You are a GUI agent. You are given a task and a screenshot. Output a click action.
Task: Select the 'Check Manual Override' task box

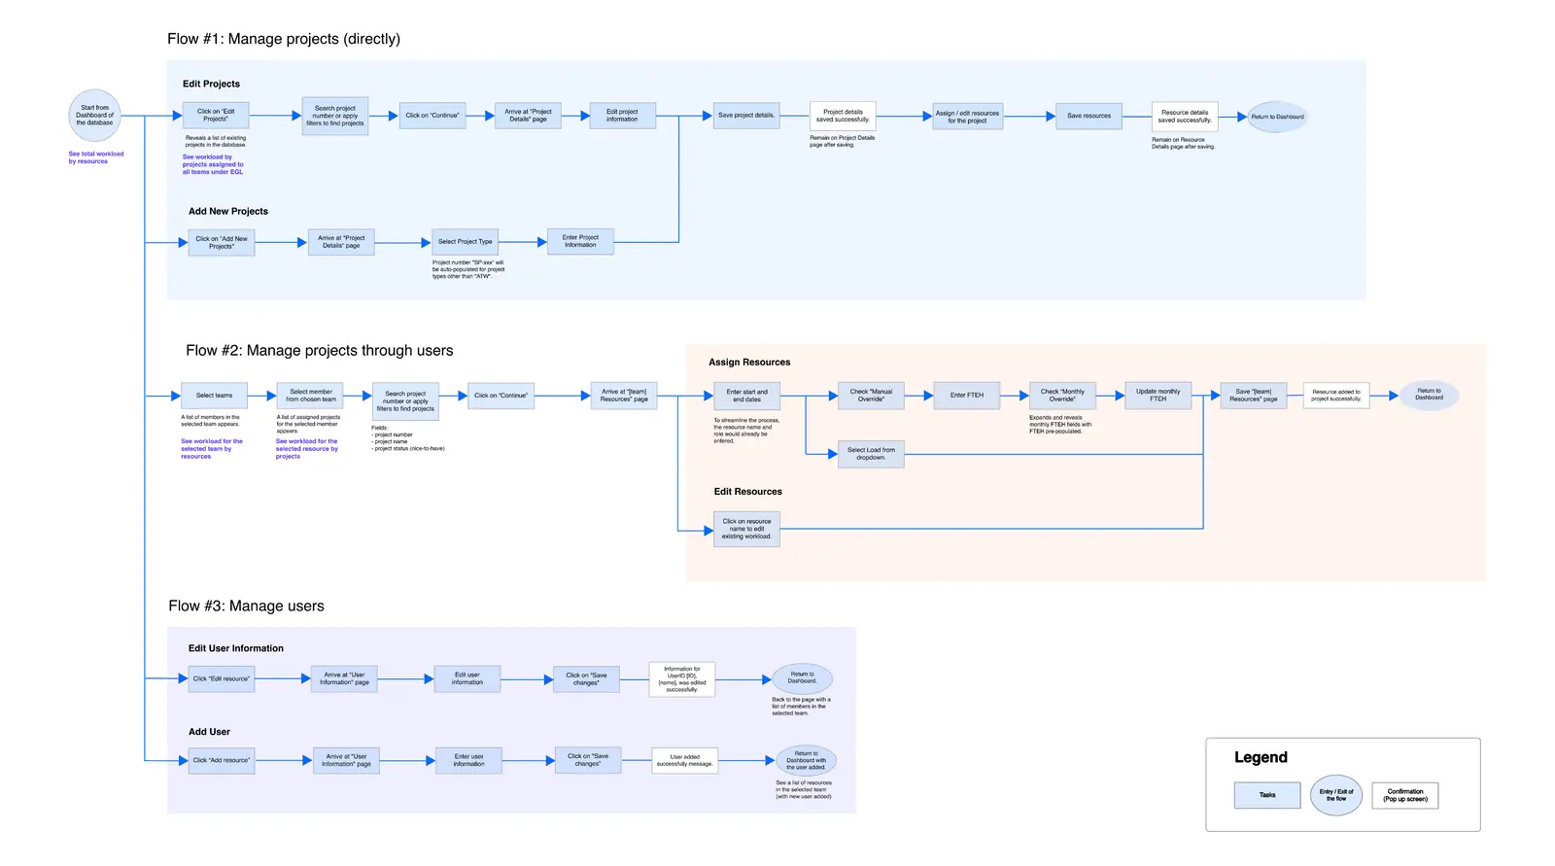pyautogui.click(x=871, y=396)
